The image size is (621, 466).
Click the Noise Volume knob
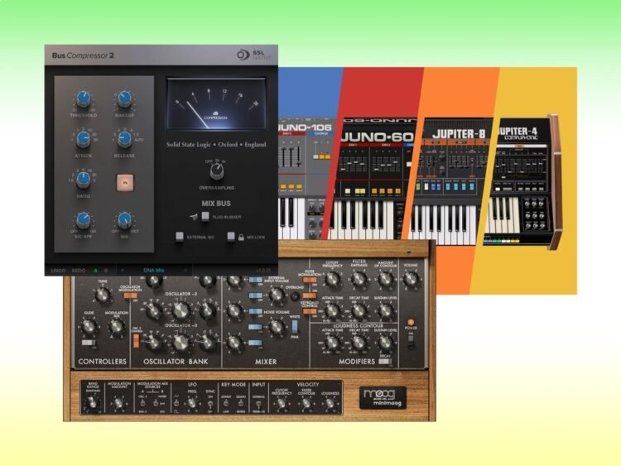point(277,327)
